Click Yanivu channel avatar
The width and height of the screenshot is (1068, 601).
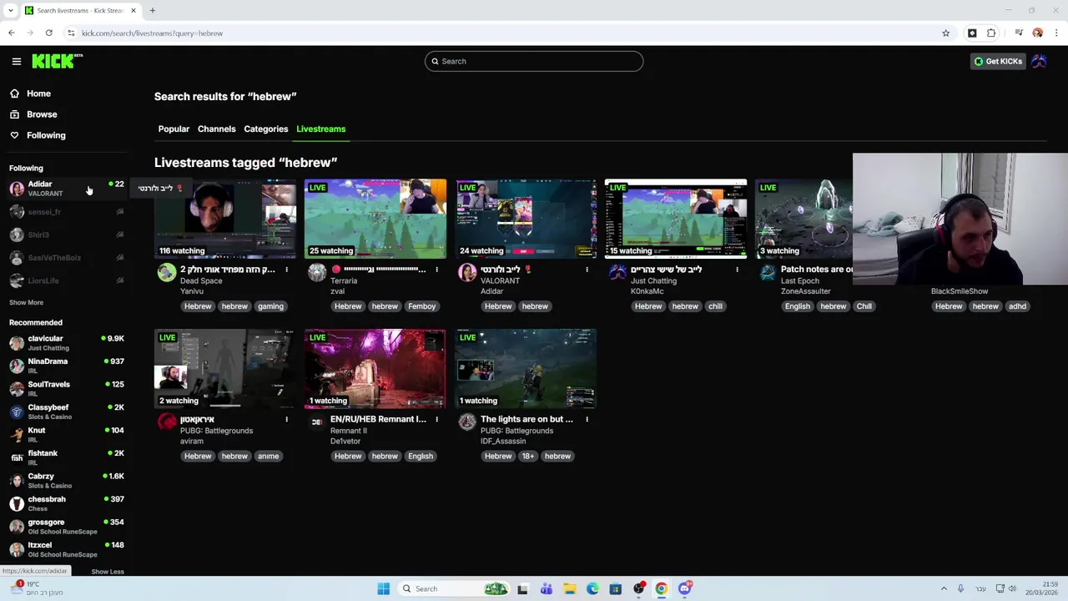pyautogui.click(x=167, y=272)
